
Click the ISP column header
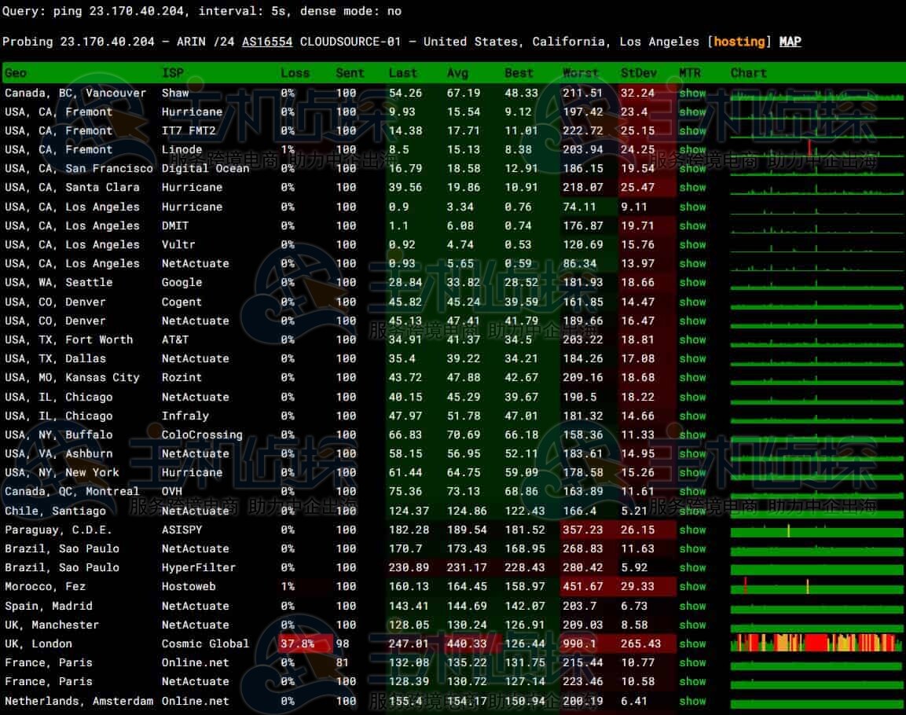coord(172,73)
